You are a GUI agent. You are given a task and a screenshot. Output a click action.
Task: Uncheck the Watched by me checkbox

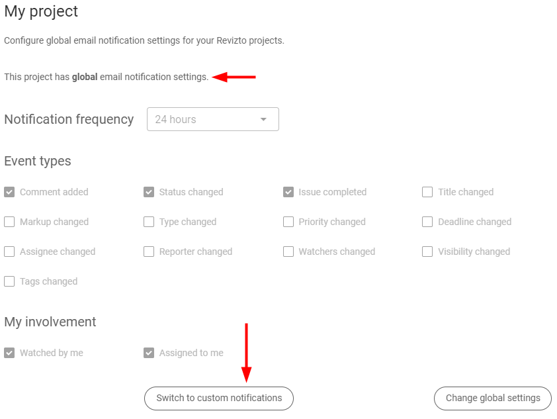(9, 353)
